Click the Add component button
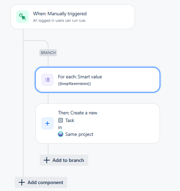This screenshot has height=191, width=180. (41, 182)
